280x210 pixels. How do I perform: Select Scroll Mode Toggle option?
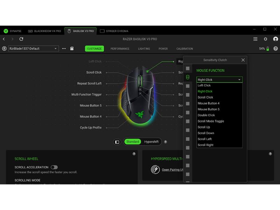tap(219, 121)
